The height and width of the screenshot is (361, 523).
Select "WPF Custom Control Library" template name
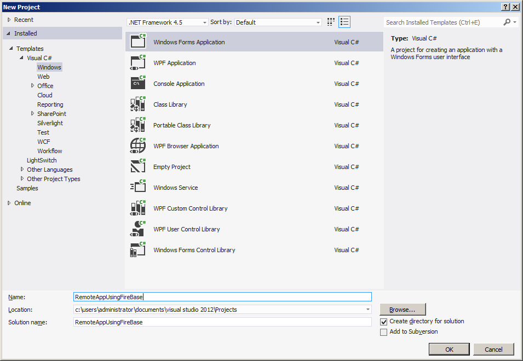click(x=191, y=208)
